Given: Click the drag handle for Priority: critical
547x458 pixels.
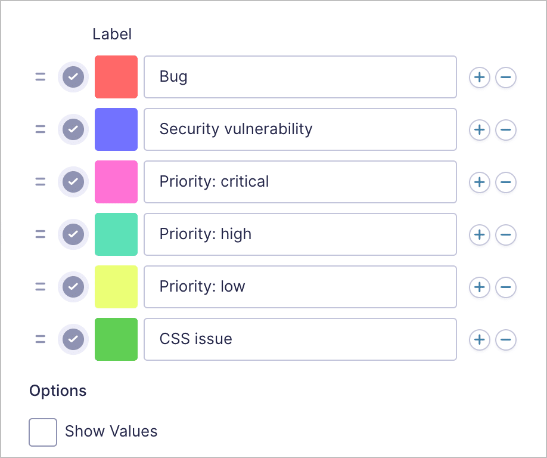Looking at the screenshot, I should pyautogui.click(x=41, y=182).
